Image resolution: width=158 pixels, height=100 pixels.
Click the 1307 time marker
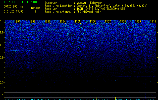(x=108, y=21)
